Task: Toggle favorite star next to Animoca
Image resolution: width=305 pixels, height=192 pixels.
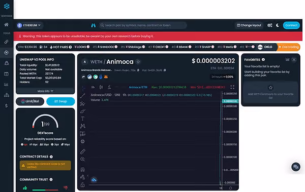Action: 138,62
